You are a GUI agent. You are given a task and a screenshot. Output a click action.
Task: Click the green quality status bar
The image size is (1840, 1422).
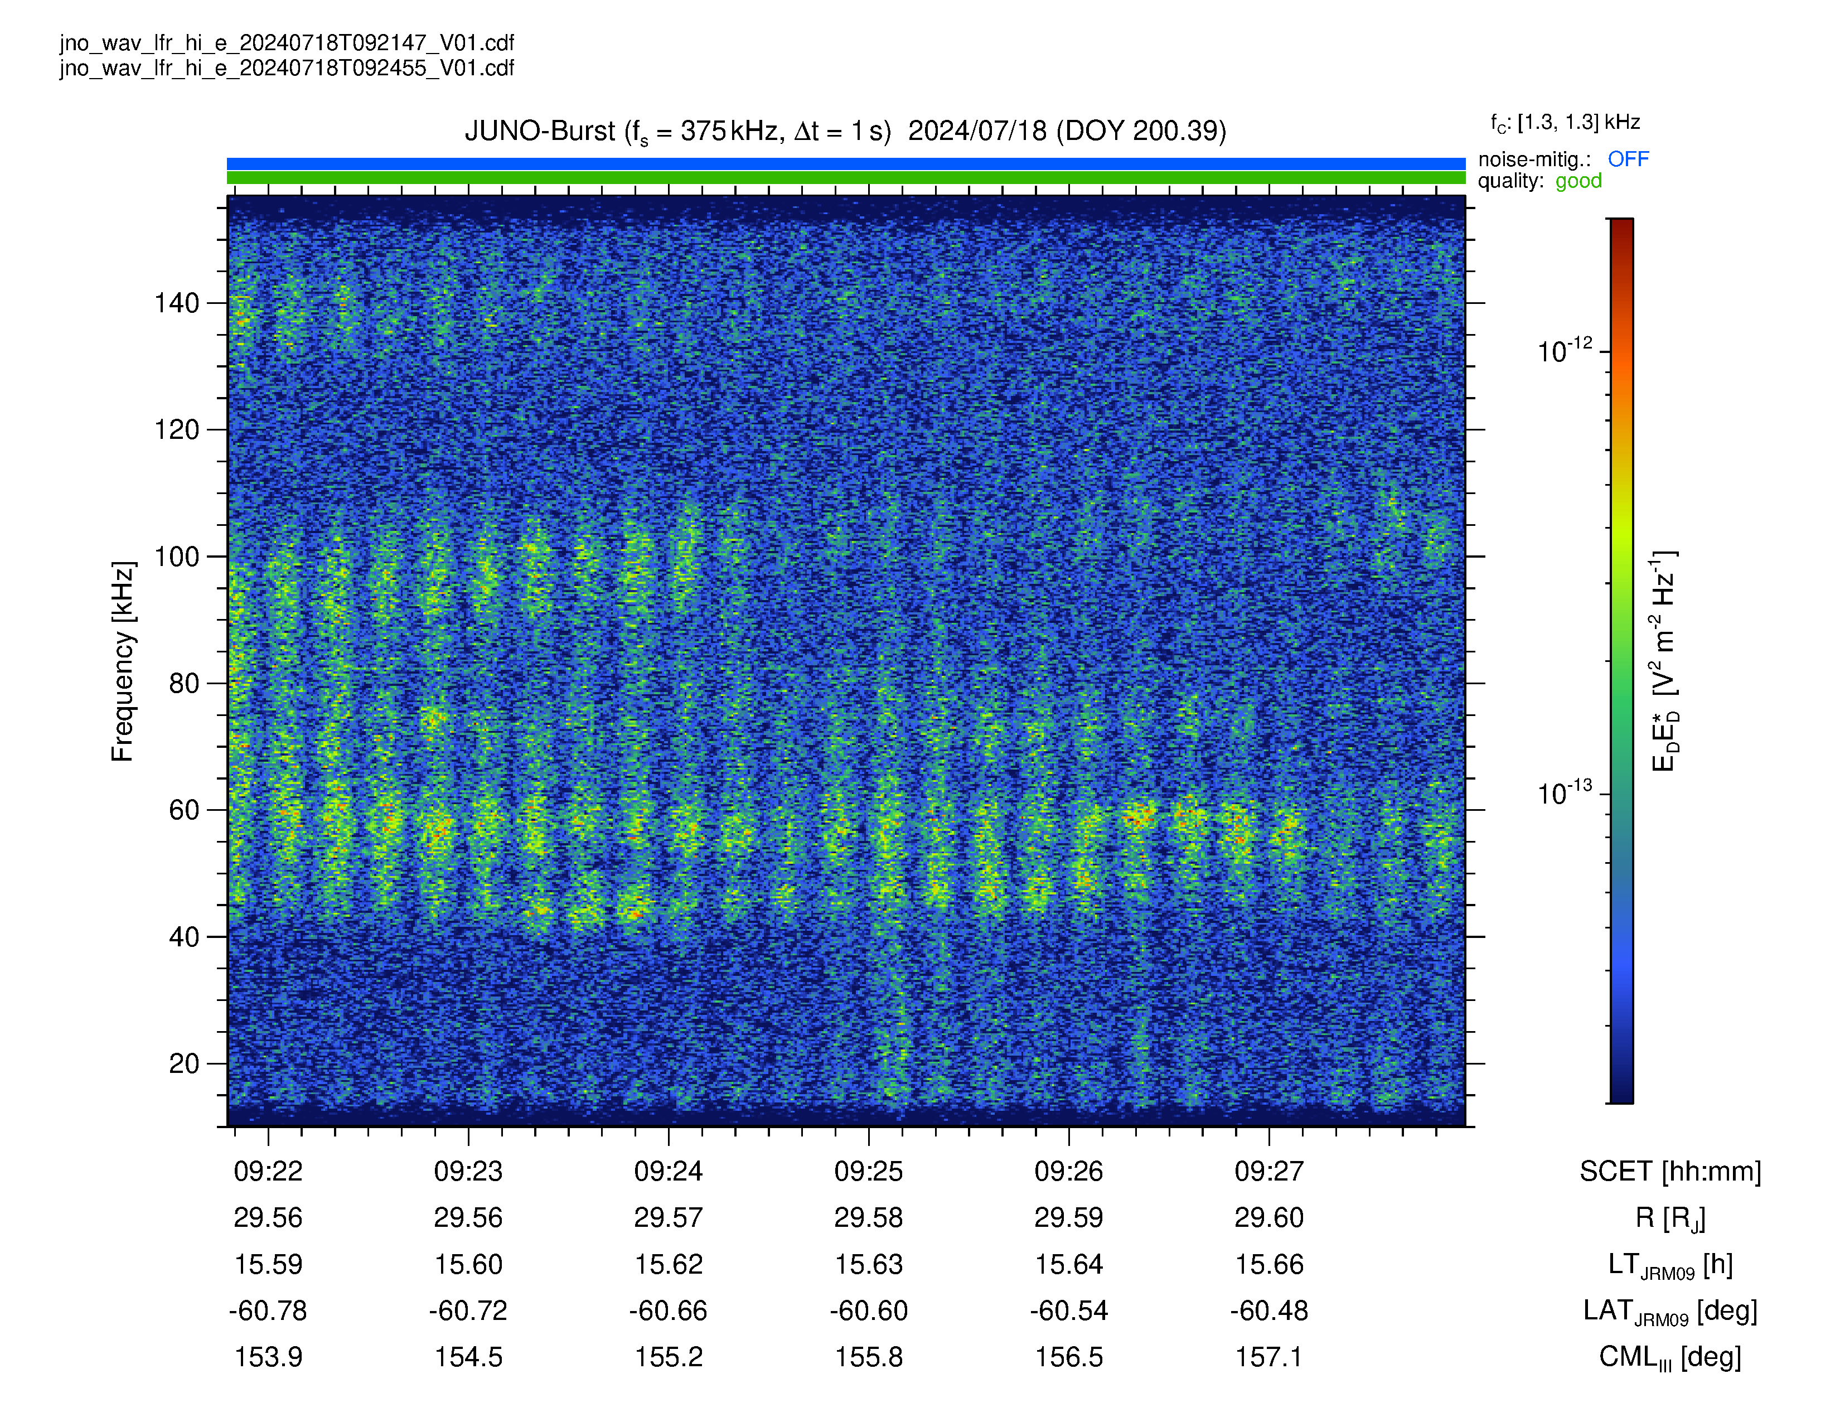[846, 178]
